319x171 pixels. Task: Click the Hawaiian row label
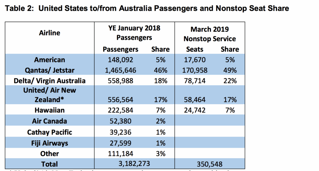[x=50, y=110]
